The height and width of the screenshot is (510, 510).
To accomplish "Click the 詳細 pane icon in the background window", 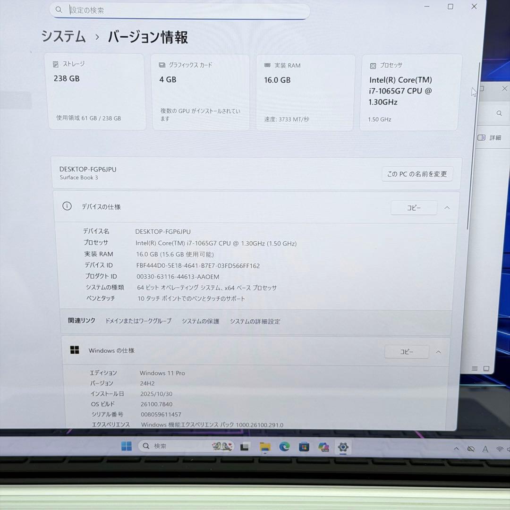I will [481, 137].
